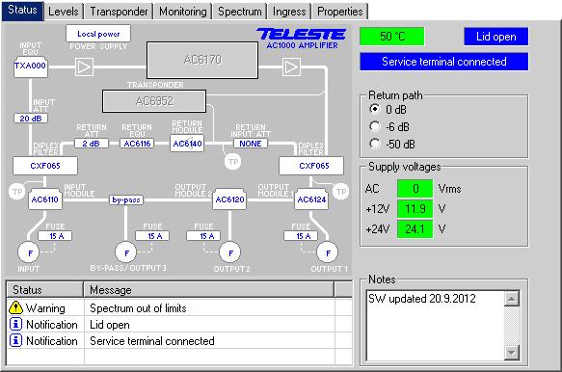
Task: Click the Teleste logo
Action: (301, 35)
